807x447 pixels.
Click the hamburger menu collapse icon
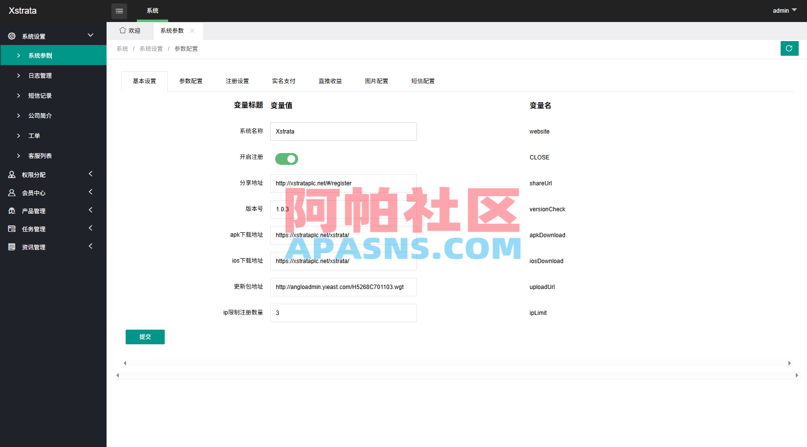(119, 11)
